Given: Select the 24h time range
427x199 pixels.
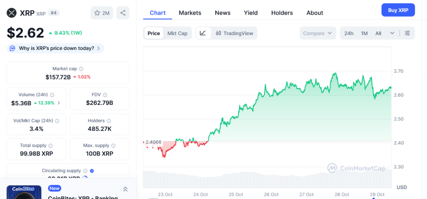Looking at the screenshot, I should click(349, 33).
